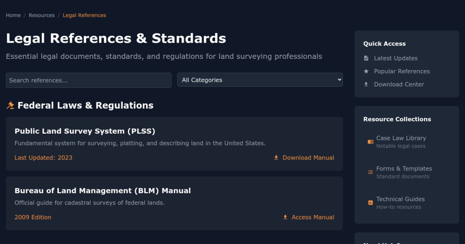The image size is (465, 244).
Task: Select the Legal References breadcrumb item
Action: tap(84, 15)
